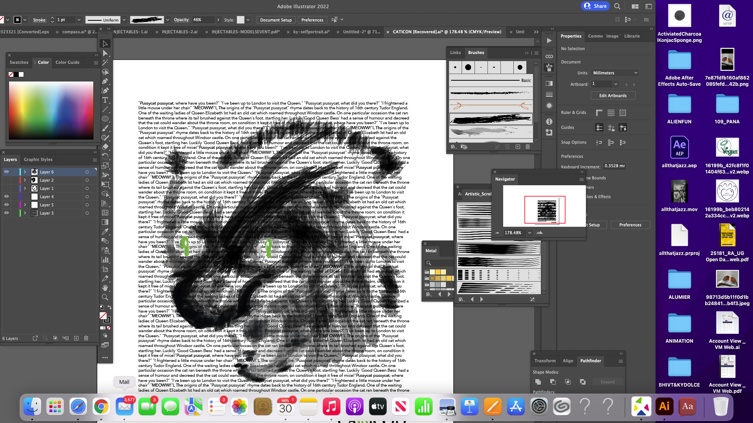
Task: Select the Selection tool in the toolbar
Action: coord(105,43)
